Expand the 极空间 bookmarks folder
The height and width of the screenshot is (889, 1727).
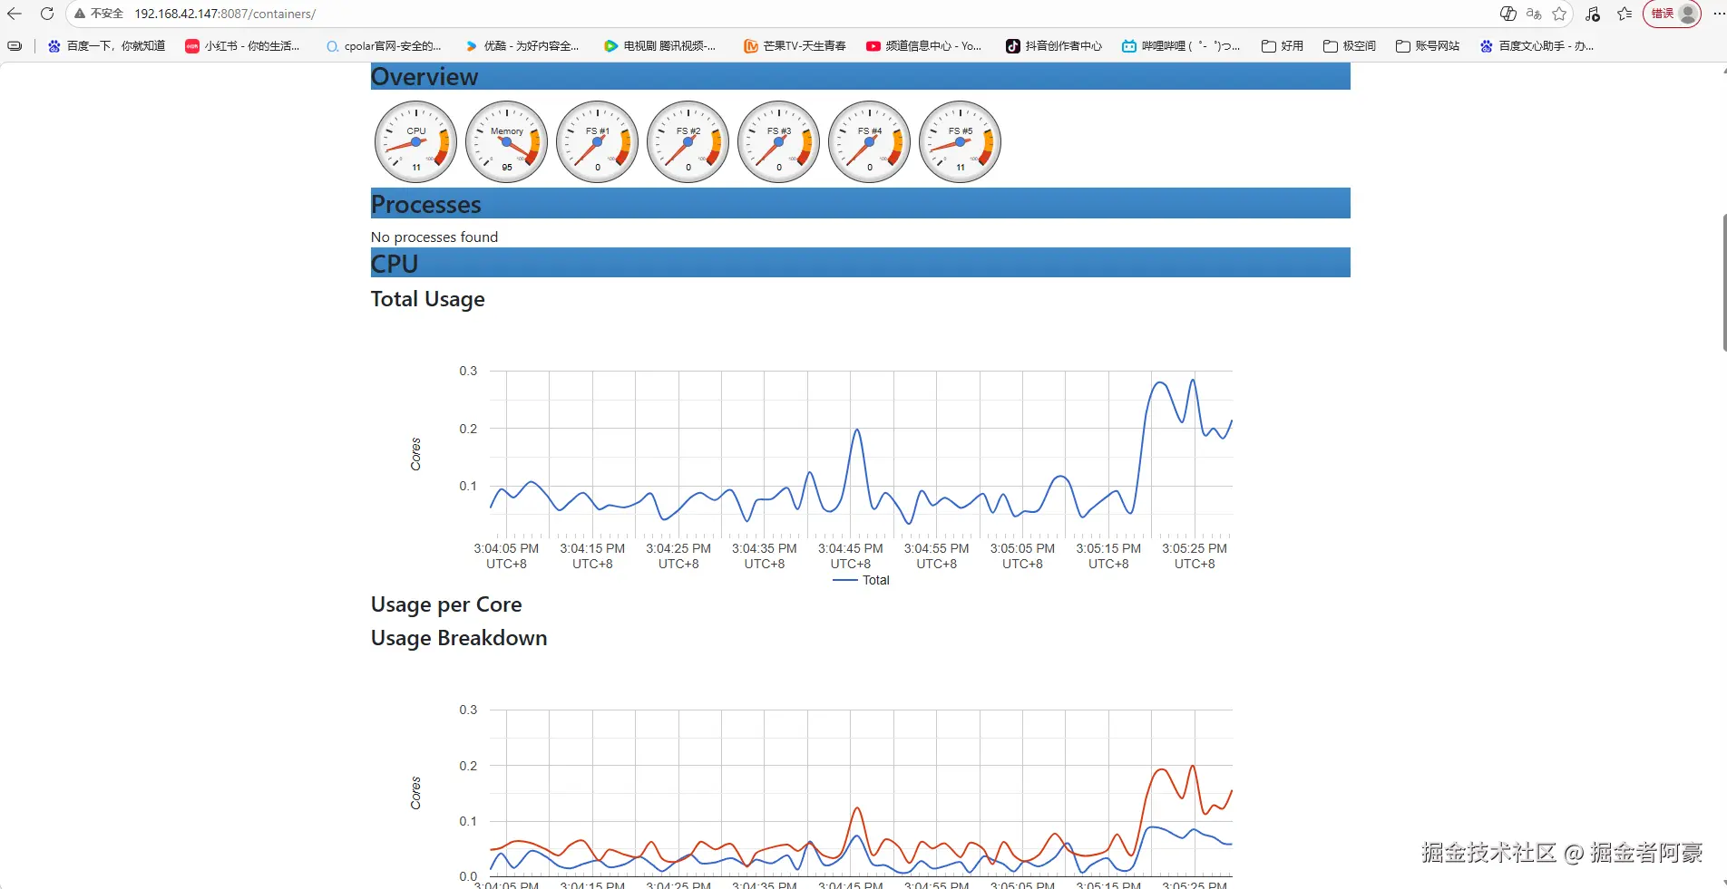coord(1350,46)
